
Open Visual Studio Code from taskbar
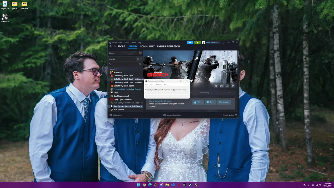point(173,185)
